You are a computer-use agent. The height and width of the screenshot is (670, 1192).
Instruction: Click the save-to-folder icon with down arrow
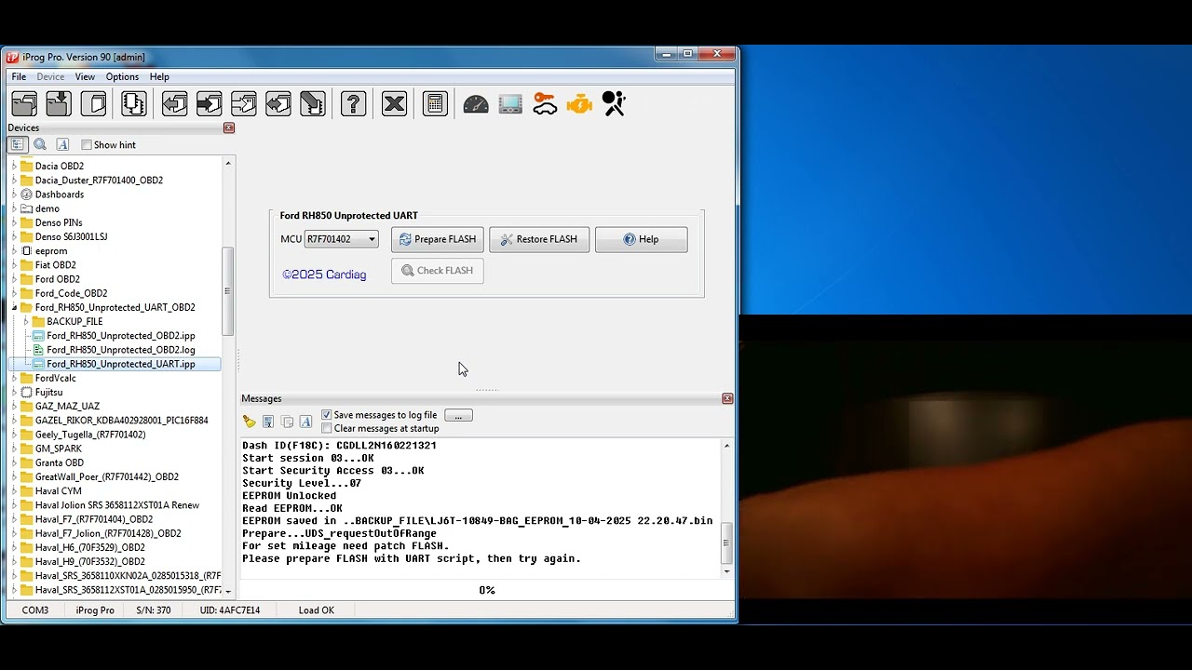click(x=59, y=103)
